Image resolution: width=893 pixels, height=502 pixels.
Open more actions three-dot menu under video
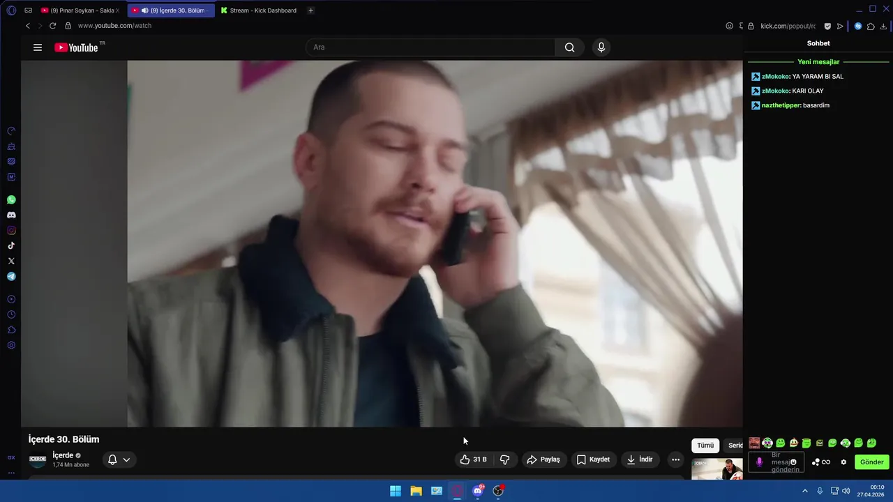pyautogui.click(x=675, y=459)
